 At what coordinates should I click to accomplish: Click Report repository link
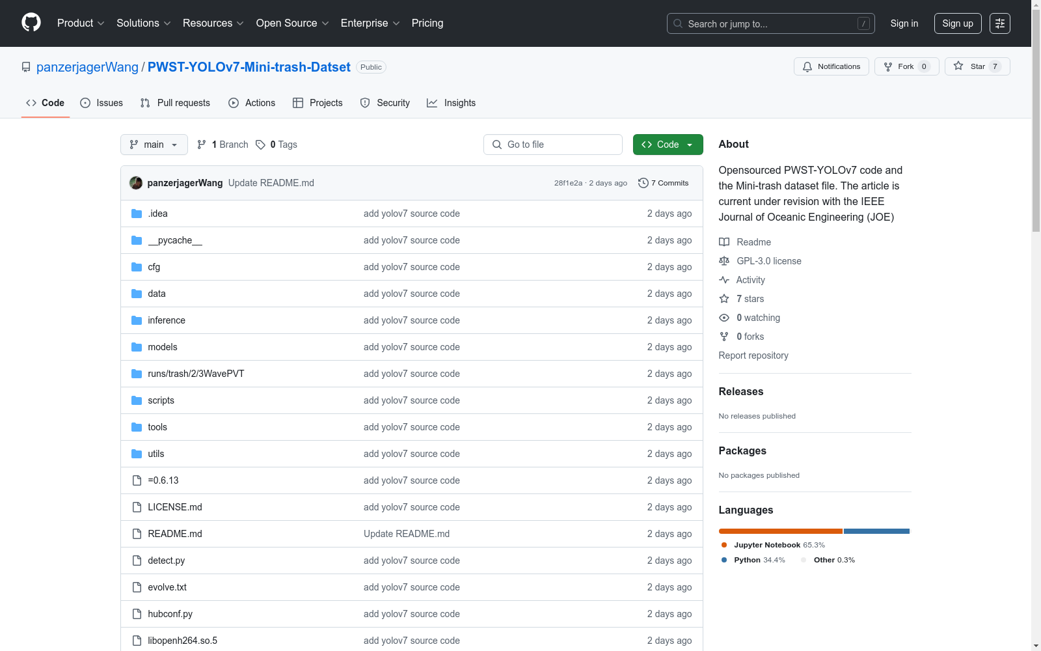(x=753, y=355)
